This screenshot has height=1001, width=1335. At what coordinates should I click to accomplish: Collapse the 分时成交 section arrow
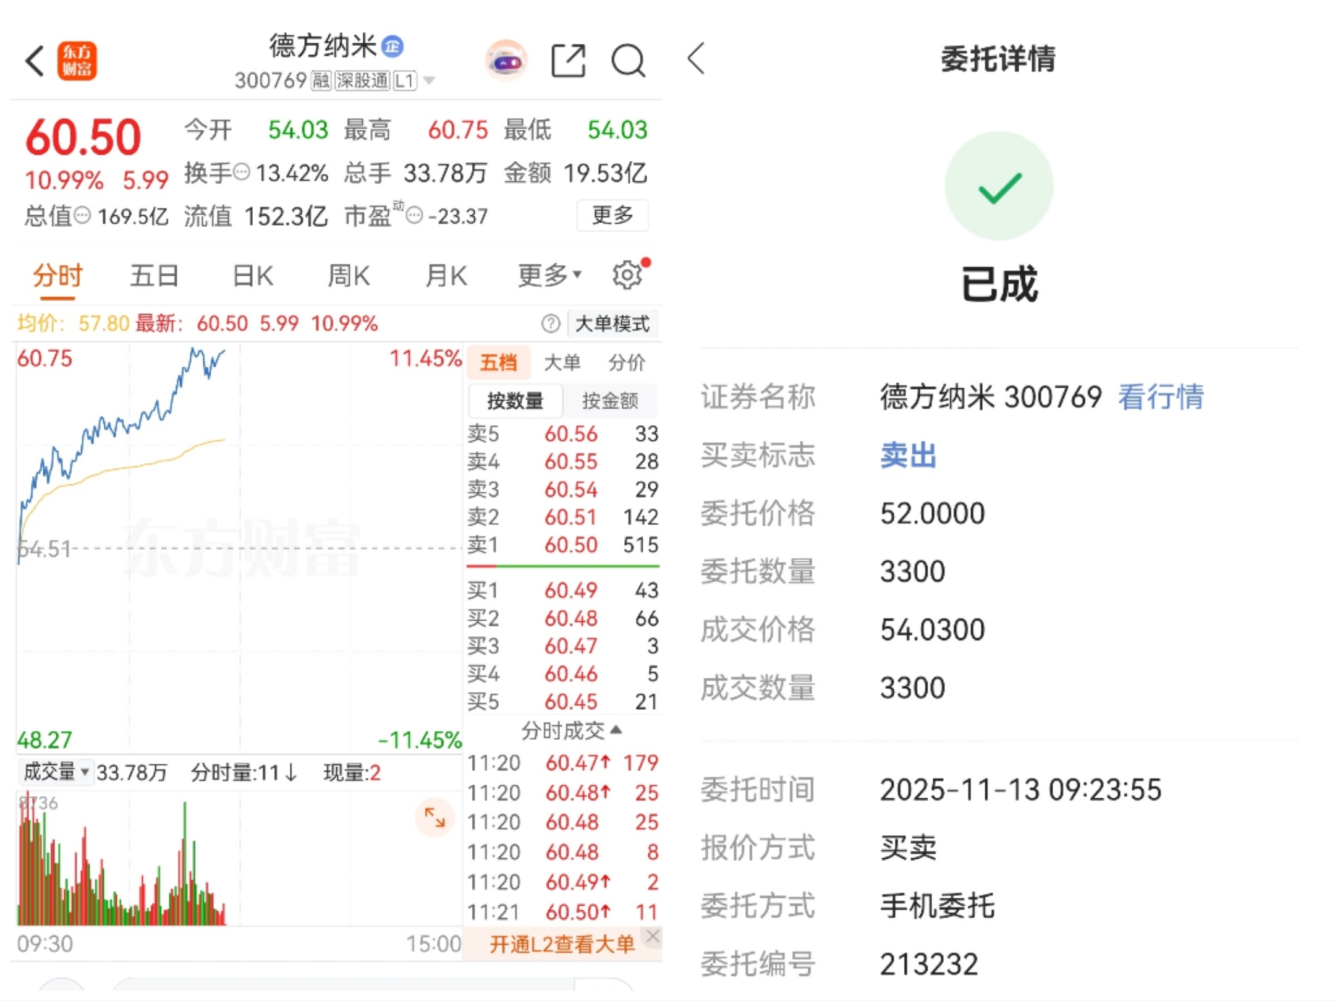coord(616,730)
